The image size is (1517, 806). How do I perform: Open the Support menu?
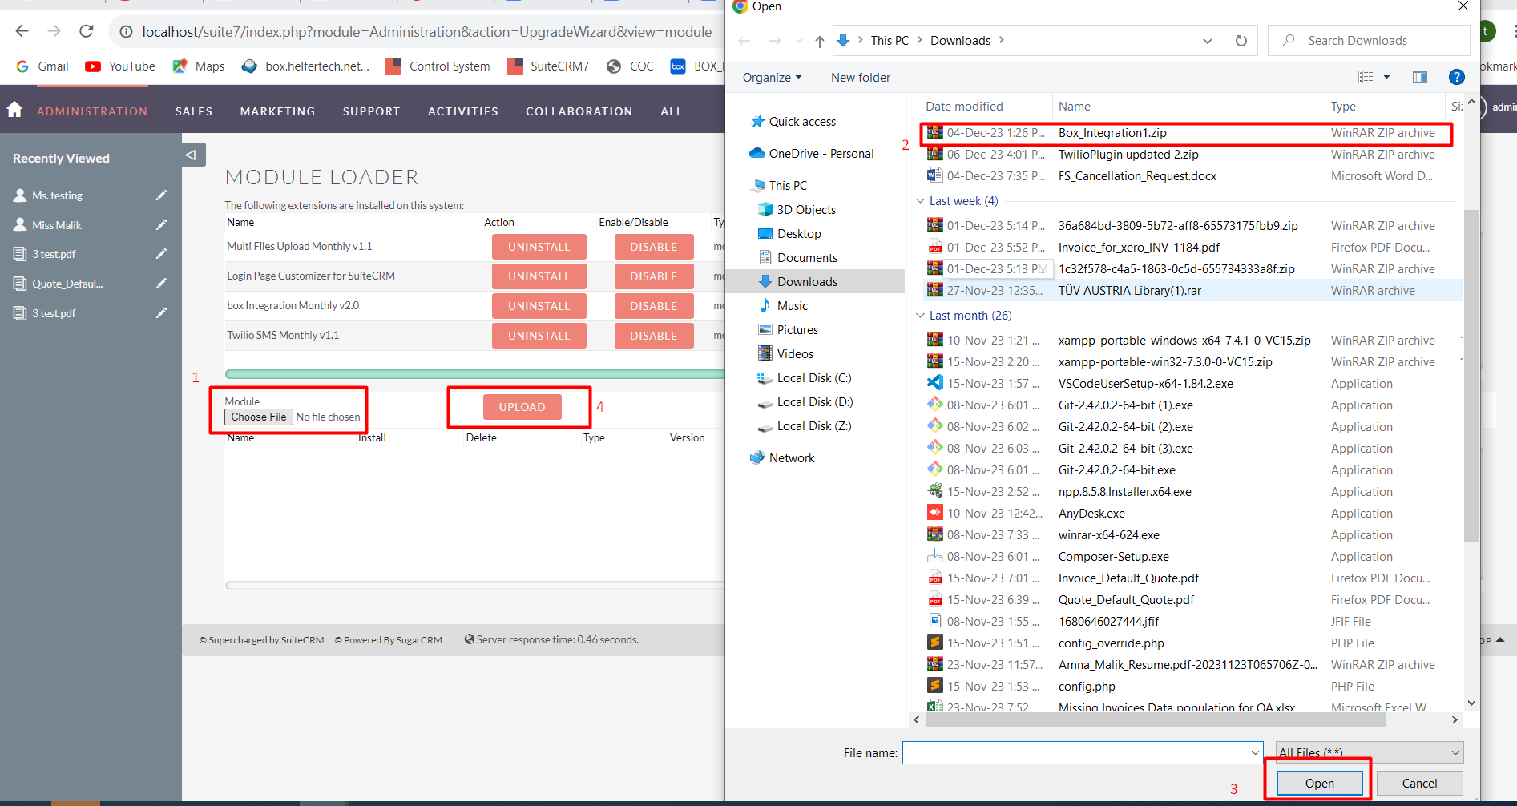[371, 111]
